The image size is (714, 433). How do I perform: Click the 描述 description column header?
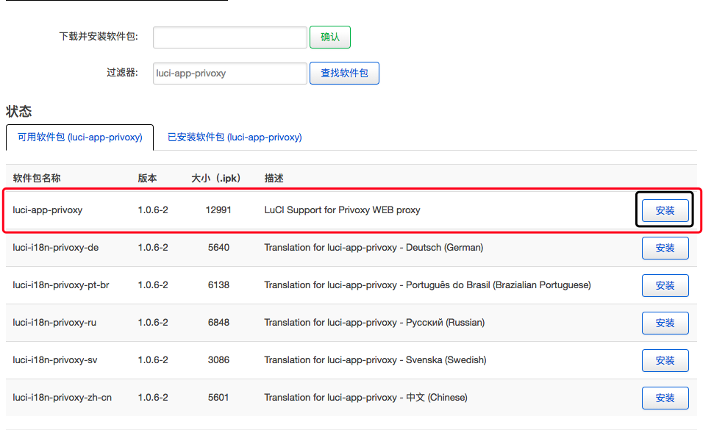[274, 178]
